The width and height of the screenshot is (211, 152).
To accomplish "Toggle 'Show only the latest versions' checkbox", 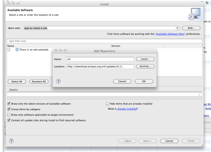I will [x=9, y=104].
